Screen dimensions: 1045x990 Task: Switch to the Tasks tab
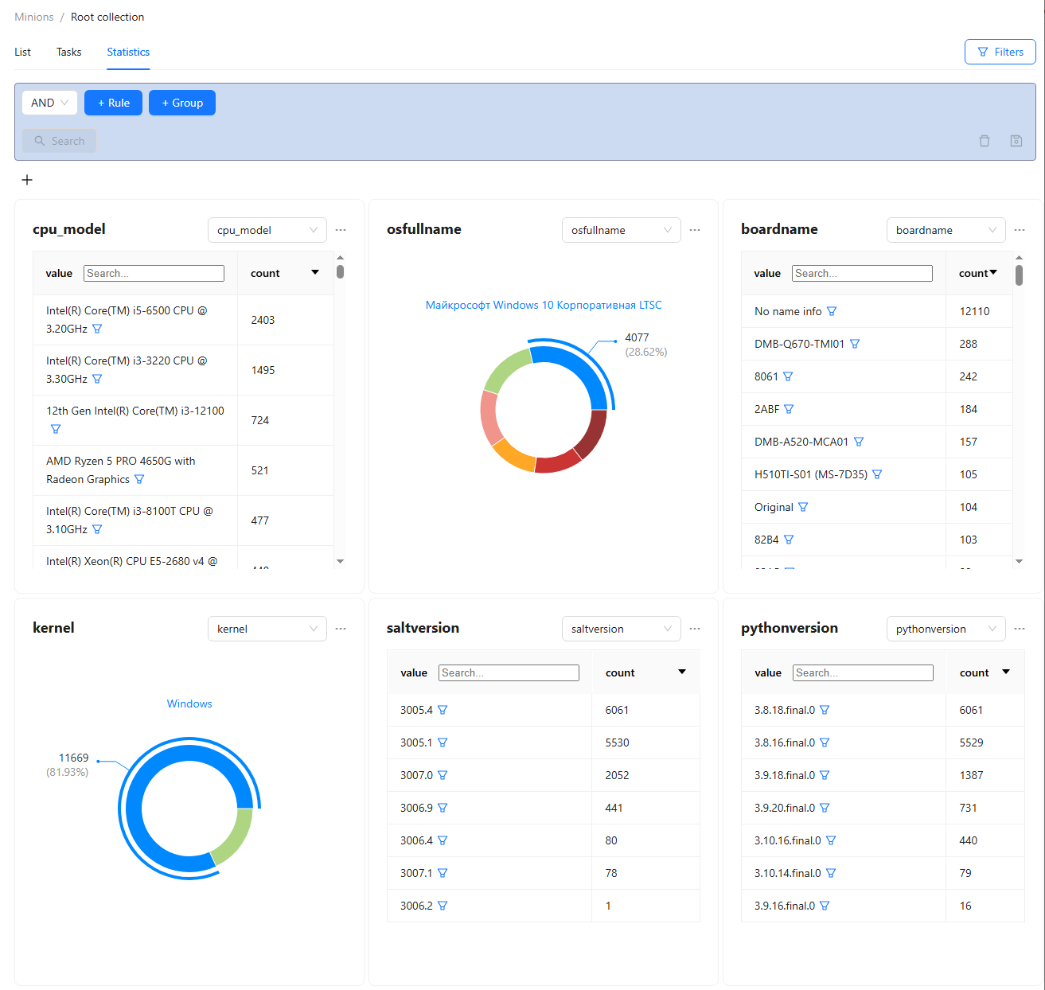[68, 52]
